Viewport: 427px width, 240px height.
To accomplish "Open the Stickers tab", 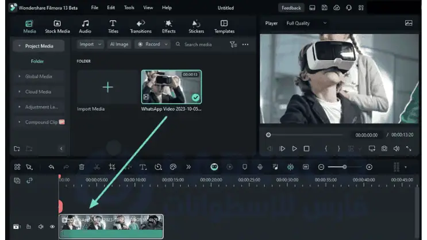I will (196, 26).
